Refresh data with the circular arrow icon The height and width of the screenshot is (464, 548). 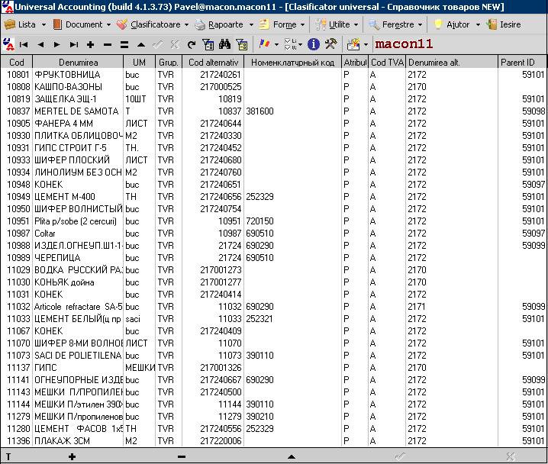(x=191, y=45)
